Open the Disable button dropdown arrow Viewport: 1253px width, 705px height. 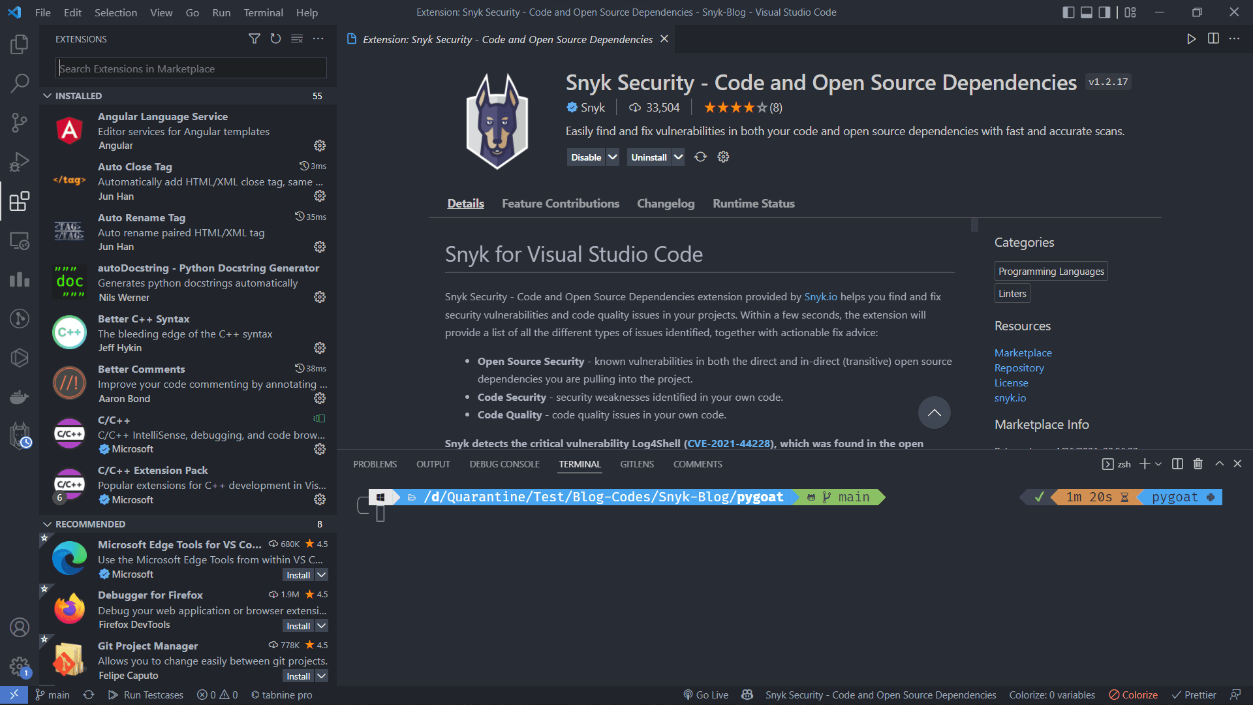tap(612, 157)
